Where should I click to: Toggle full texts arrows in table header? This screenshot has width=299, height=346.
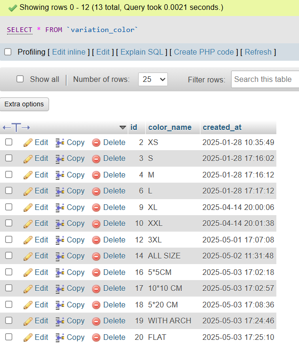click(x=17, y=128)
